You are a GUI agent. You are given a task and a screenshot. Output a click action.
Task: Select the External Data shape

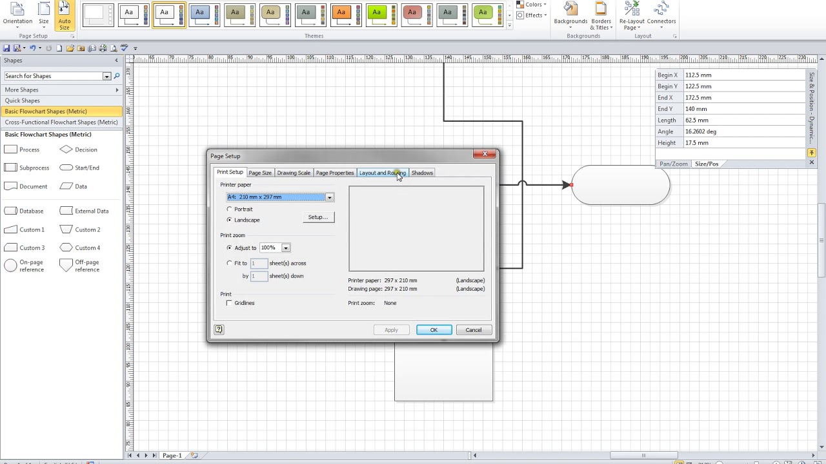point(84,211)
